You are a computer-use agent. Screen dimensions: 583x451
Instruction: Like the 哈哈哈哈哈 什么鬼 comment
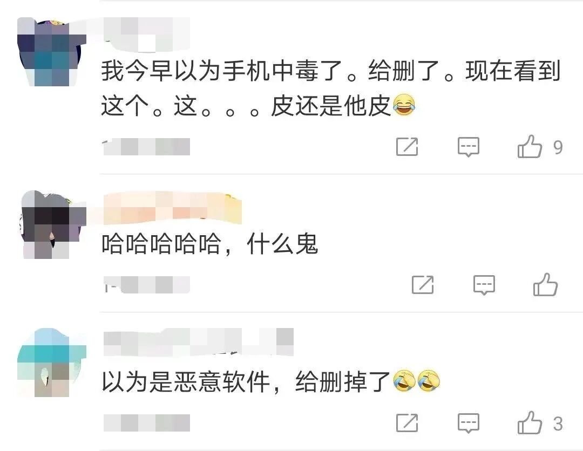[x=545, y=284]
